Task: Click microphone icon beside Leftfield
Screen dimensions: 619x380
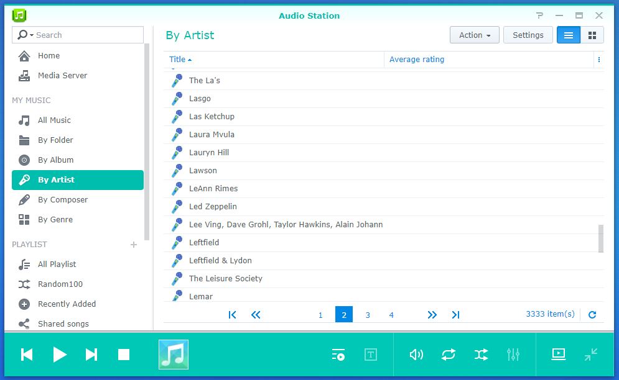Action: tap(177, 242)
